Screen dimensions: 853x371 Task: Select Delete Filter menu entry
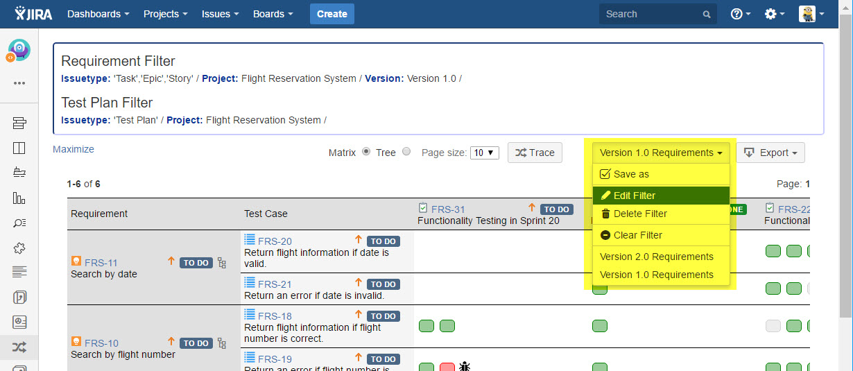point(639,214)
